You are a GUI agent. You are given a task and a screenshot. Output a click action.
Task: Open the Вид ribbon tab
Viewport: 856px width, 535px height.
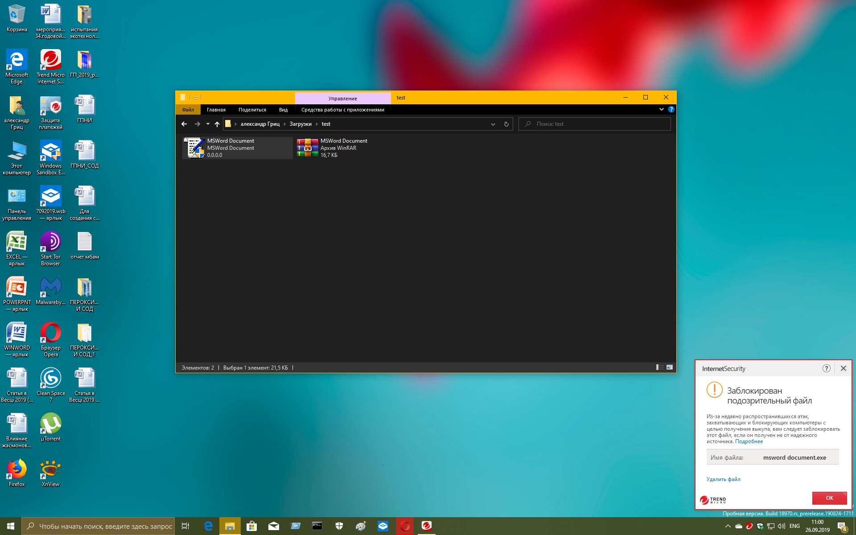click(283, 110)
